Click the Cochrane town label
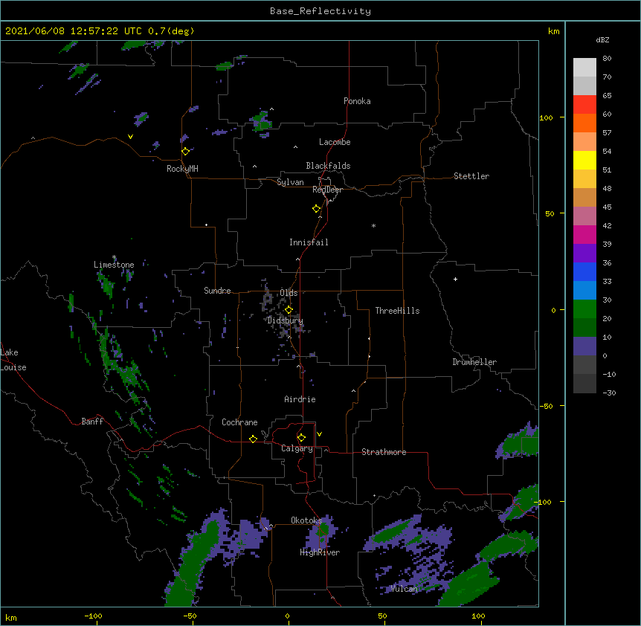641x626 pixels. [x=239, y=422]
